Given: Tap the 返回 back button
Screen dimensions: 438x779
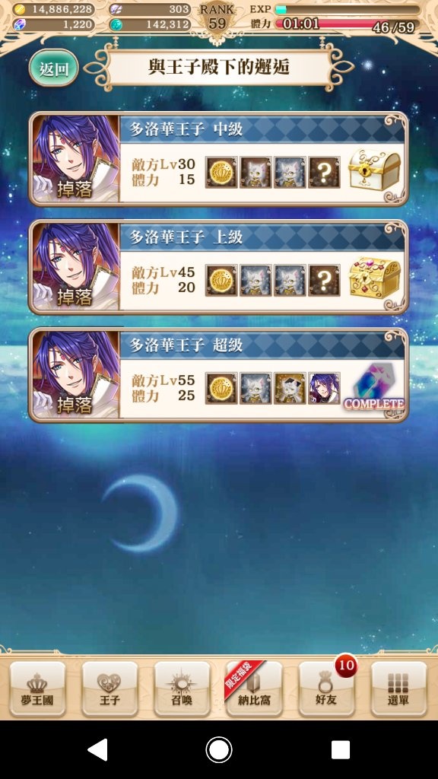Looking at the screenshot, I should click(x=54, y=68).
